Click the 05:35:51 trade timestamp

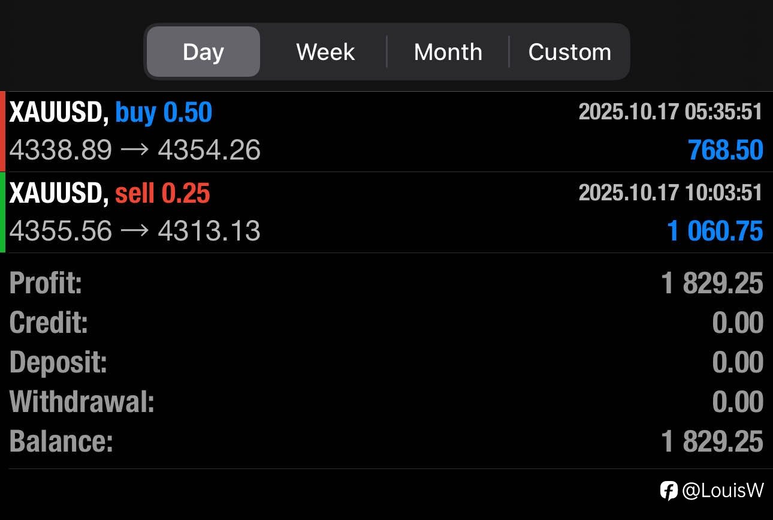[670, 112]
